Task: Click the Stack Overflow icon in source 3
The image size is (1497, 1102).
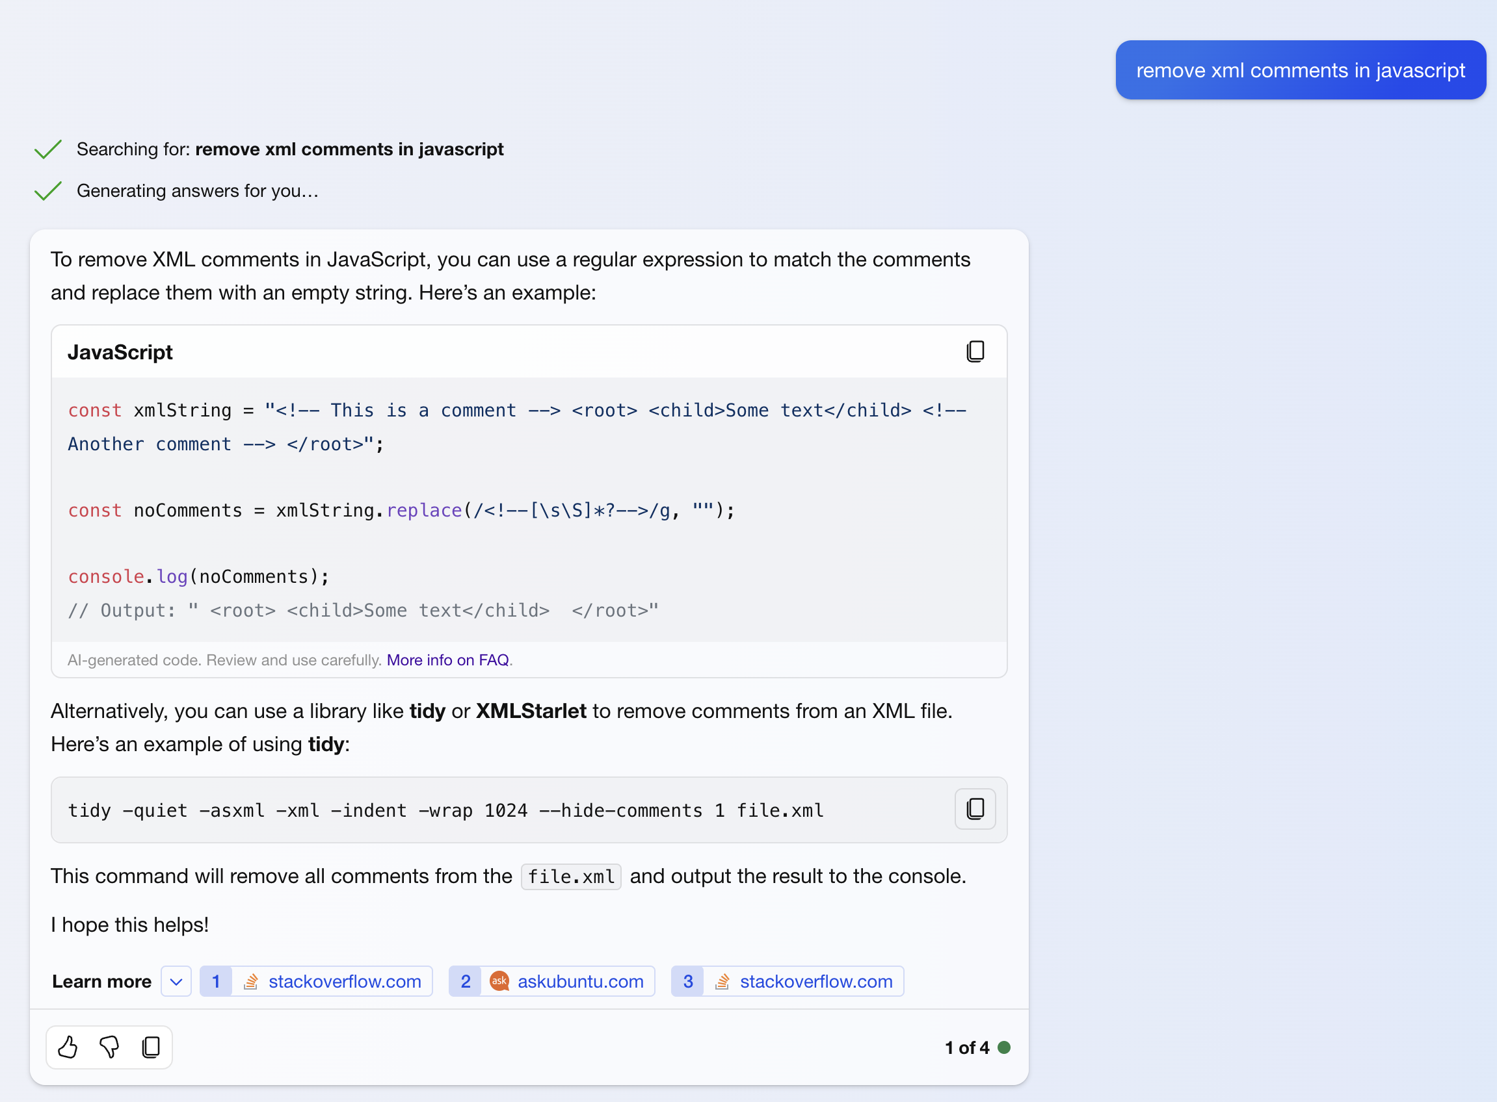Action: click(722, 981)
